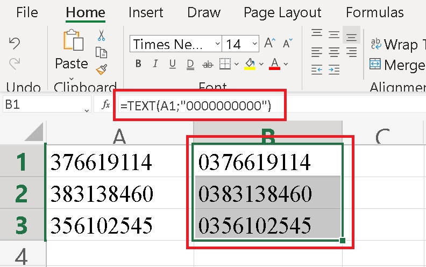The width and height of the screenshot is (426, 267).
Task: Select the Format Painter brush
Action: (101, 69)
